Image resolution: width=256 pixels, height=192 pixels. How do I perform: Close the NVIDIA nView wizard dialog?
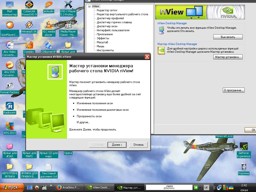click(x=147, y=57)
